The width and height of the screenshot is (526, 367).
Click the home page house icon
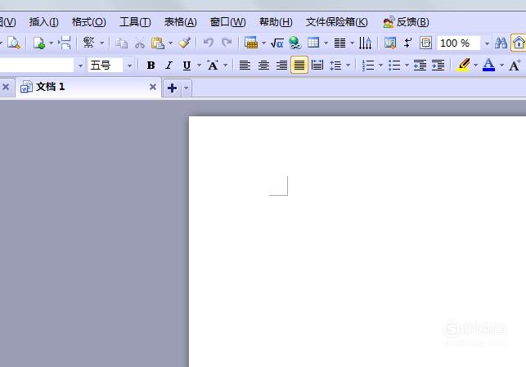tap(519, 43)
